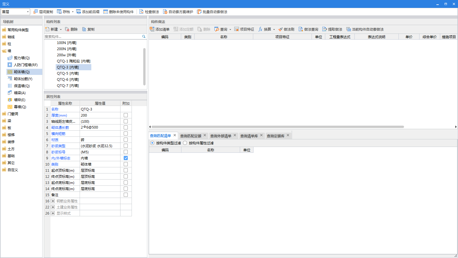
Task: Click the search magnifier in 构件列表
Action: point(144,36)
